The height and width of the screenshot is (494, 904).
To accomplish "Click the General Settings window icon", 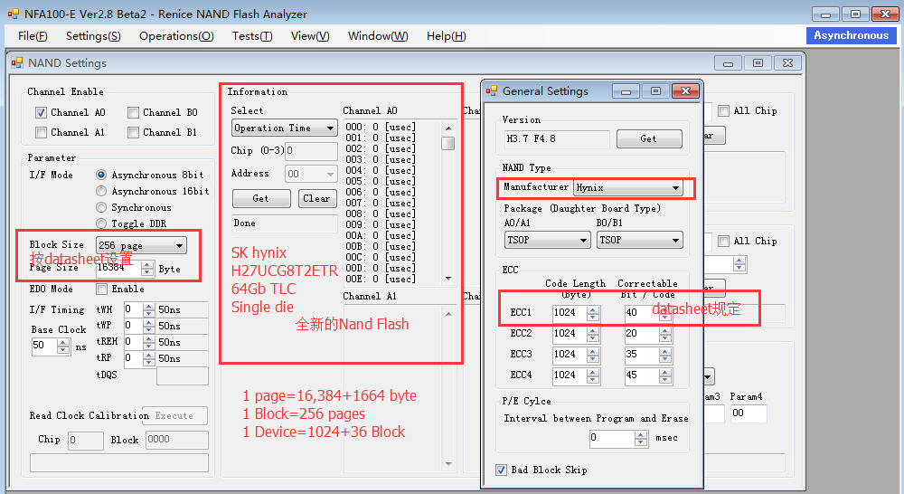I will tap(492, 90).
